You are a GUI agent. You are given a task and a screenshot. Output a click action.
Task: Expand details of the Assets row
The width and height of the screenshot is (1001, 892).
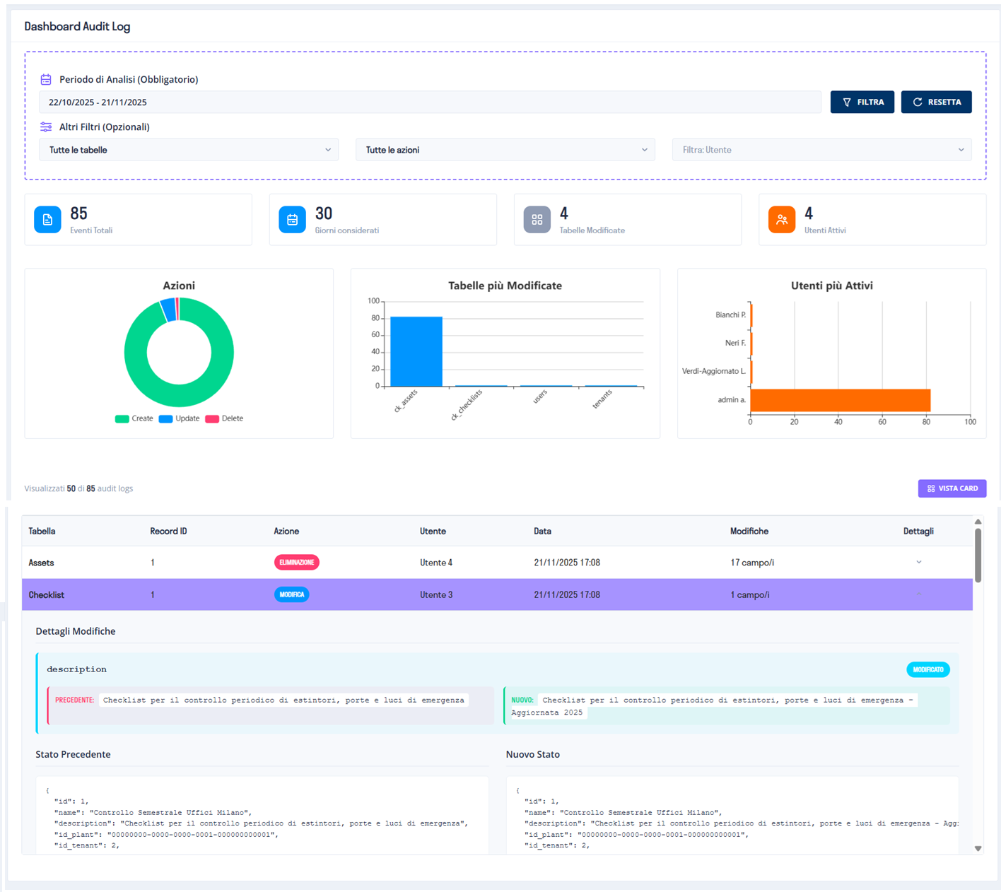pos(918,563)
